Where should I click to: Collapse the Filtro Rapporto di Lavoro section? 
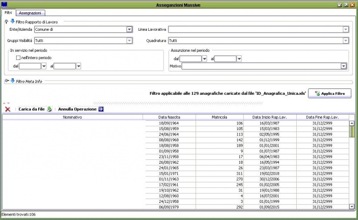tap(6, 21)
